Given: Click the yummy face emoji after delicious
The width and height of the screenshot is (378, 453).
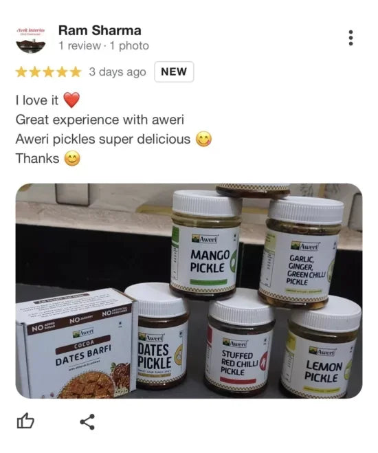Looking at the screenshot, I should (x=204, y=139).
